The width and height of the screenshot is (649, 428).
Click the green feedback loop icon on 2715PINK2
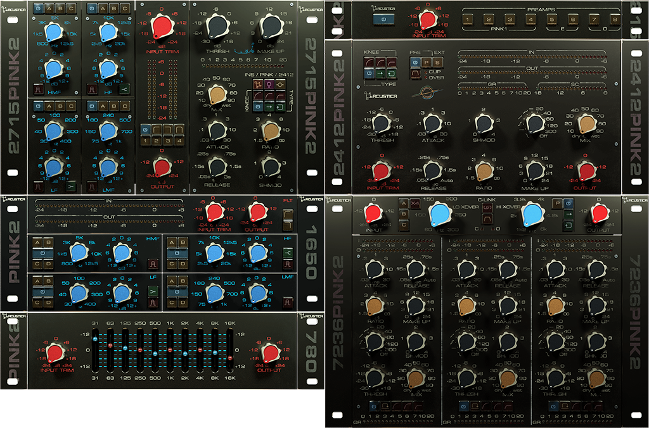coord(280,107)
